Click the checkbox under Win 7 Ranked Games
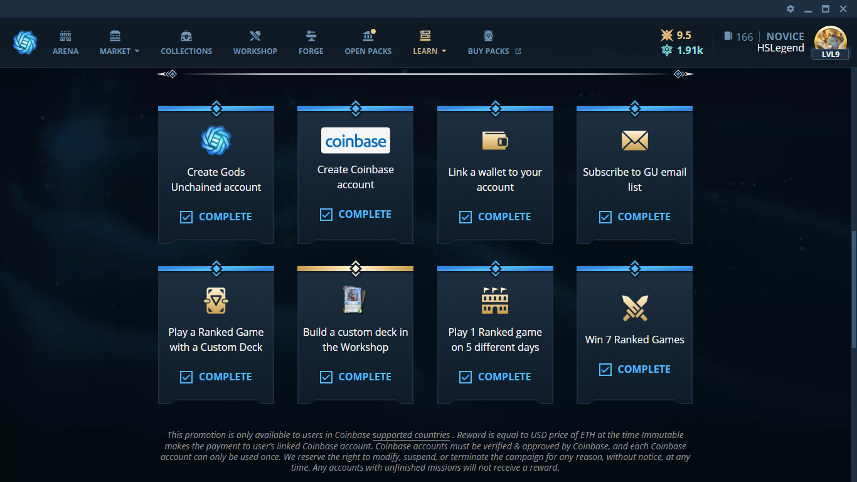Viewport: 857px width, 482px height. (x=605, y=370)
